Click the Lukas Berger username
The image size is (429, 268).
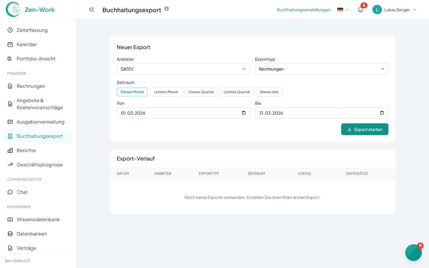[397, 10]
